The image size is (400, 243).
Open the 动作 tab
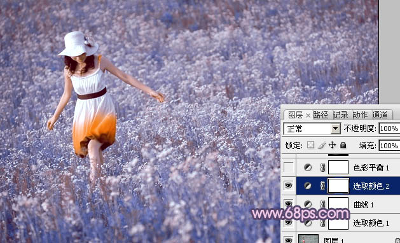pyautogui.click(x=360, y=115)
